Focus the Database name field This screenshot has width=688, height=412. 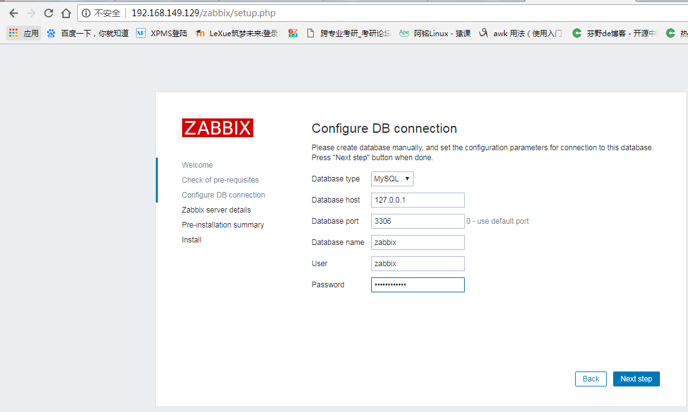click(x=418, y=242)
